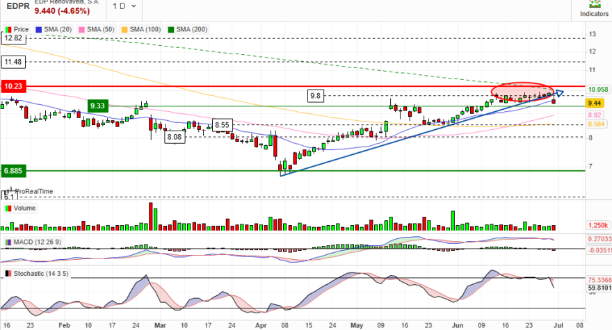Click the 59.8101 Stochastic value tag
The image size is (612, 330).
[599, 288]
